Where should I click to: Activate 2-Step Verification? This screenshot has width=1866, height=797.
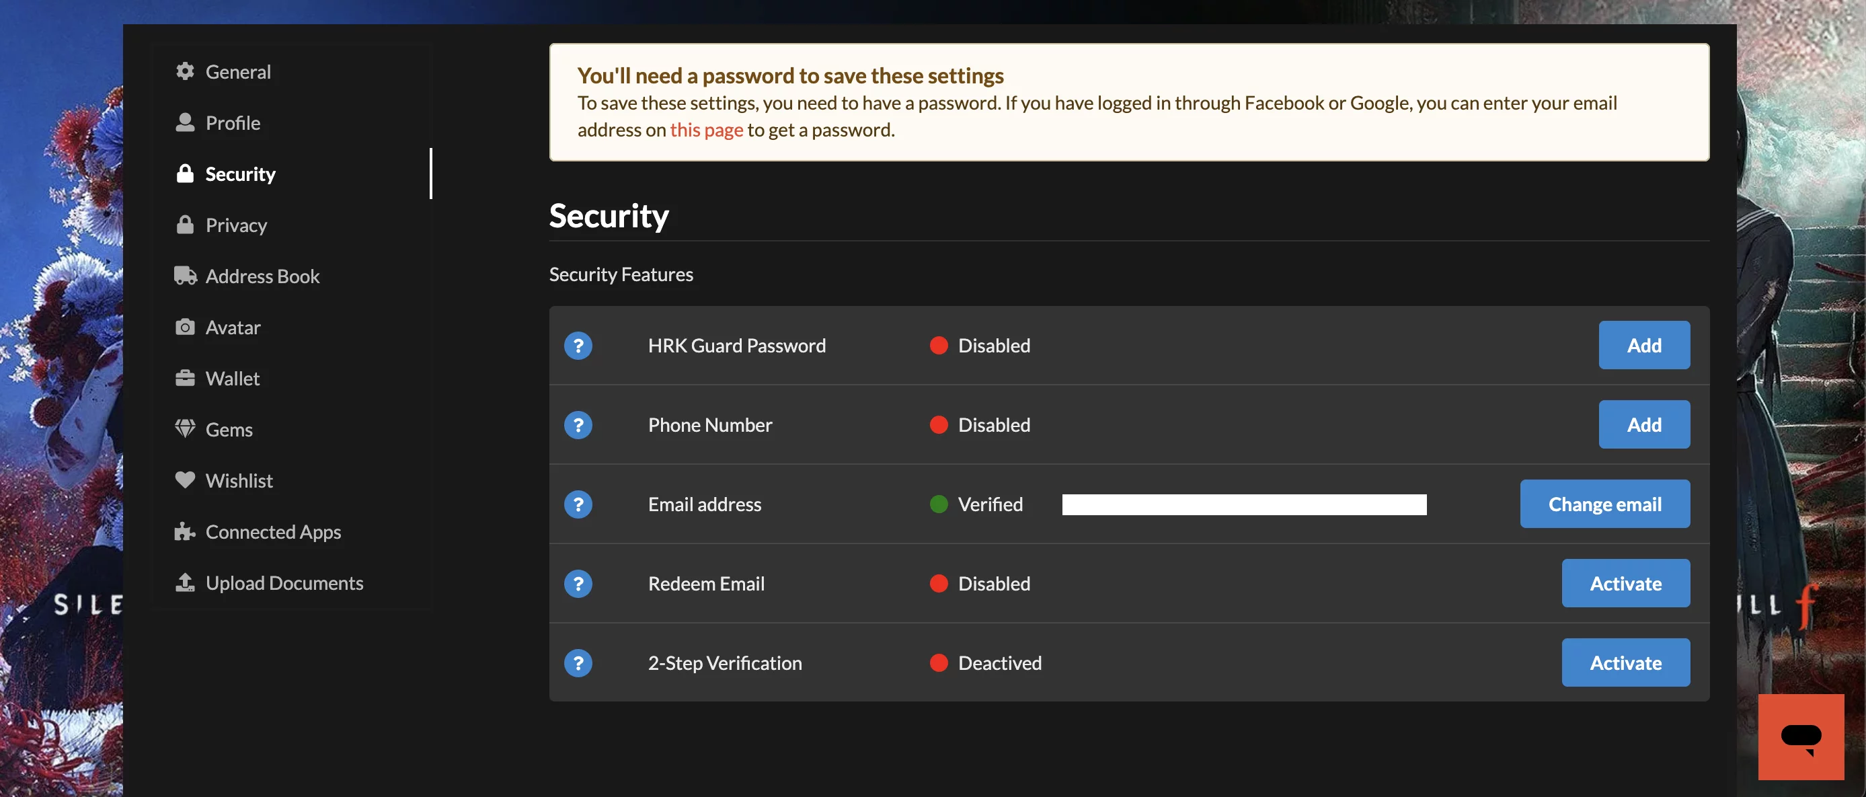pyautogui.click(x=1625, y=663)
